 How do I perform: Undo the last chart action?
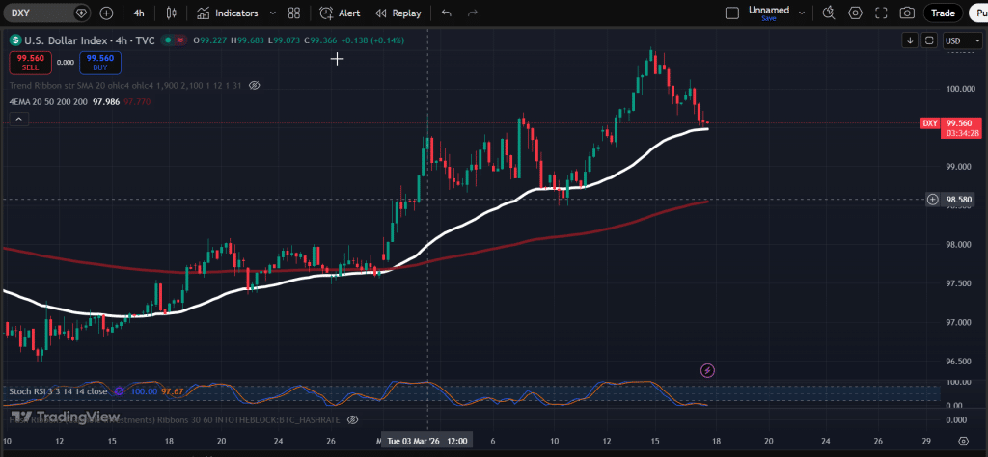446,13
